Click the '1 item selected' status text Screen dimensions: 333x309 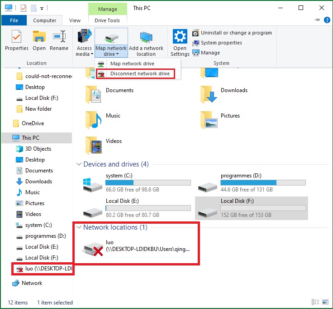point(55,303)
